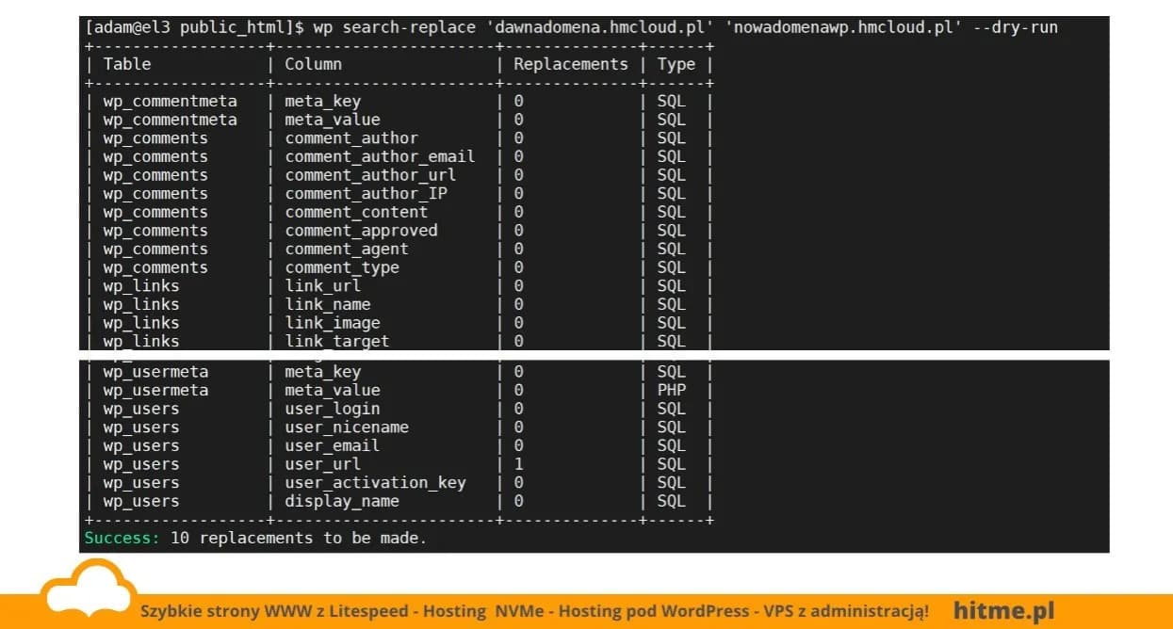Select the comment_author_email column entry
This screenshot has width=1173, height=629.
380,156
